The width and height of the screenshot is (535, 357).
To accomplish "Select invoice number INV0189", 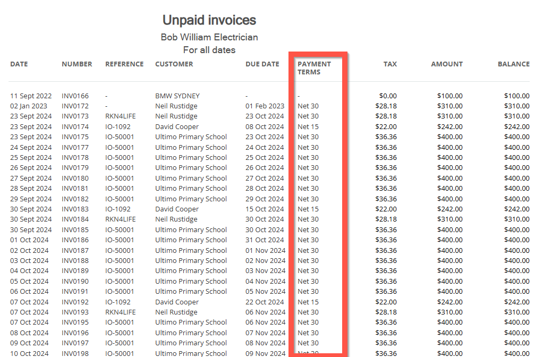I will pyautogui.click(x=75, y=271).
